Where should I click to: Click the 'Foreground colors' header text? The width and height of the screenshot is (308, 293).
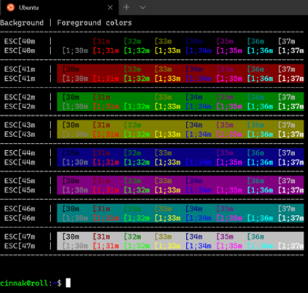pos(94,23)
